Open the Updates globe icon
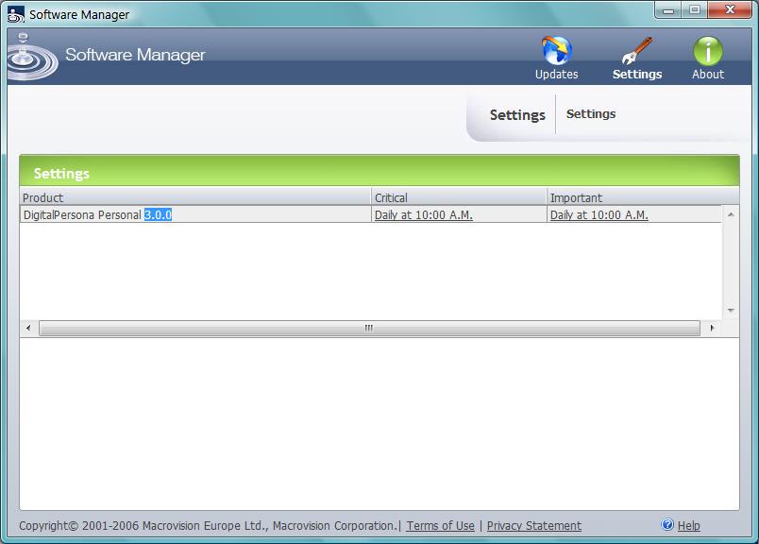This screenshot has height=544, width=759. 557,50
